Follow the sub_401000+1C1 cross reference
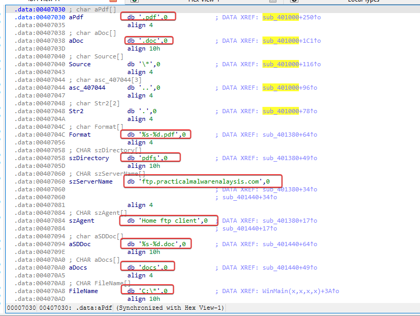This screenshot has width=420, height=316. 292,41
